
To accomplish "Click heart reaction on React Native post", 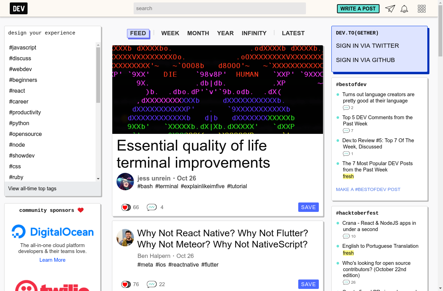I will pos(126,284).
